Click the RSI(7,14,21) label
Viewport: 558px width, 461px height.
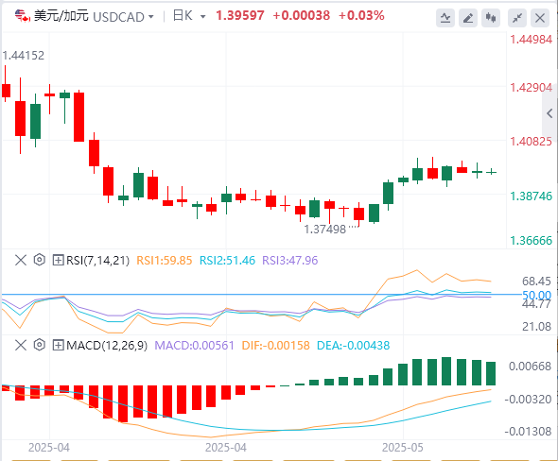point(97,261)
